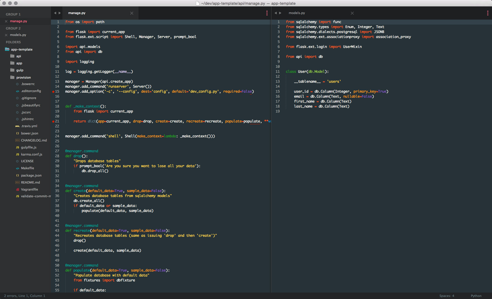Go to previous tab in right pane
Viewport: 492px width, 299px height.
276,13
